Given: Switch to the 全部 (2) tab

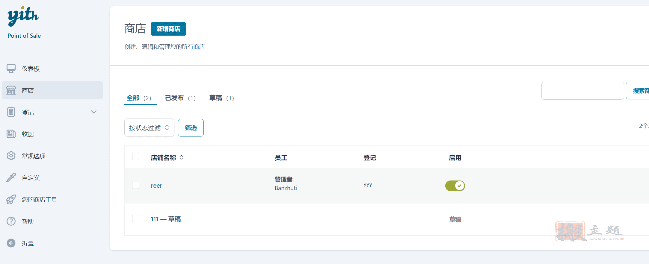Looking at the screenshot, I should pos(139,98).
